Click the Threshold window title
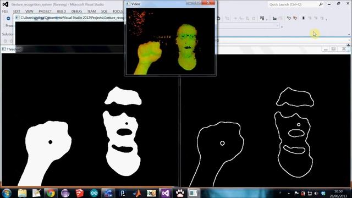The image size is (352, 198). coord(14,49)
